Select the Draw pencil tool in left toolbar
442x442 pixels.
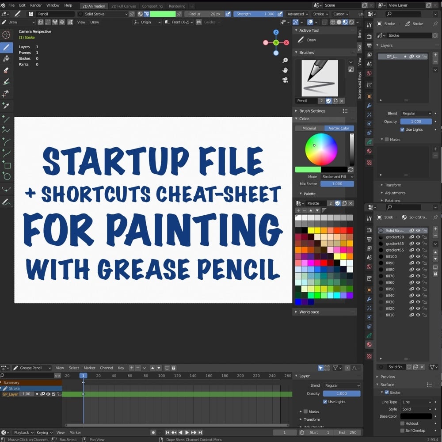click(x=6, y=47)
